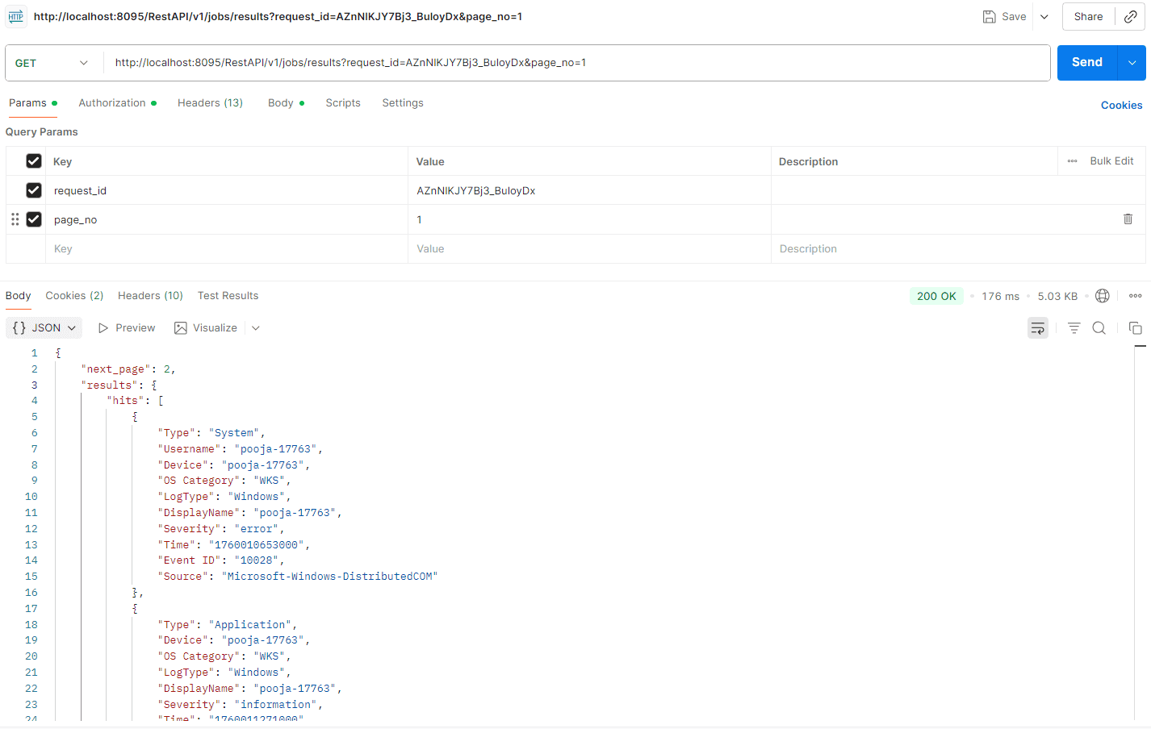
Task: Toggle select-all params checkbox in header
Action: [34, 161]
